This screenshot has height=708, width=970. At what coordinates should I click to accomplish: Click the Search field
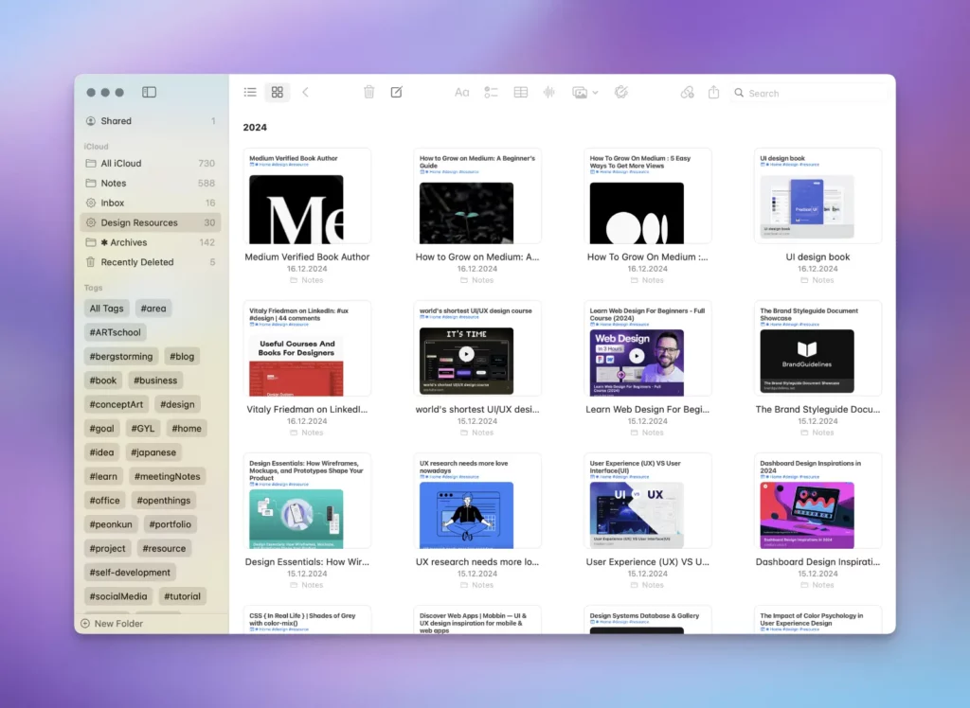tap(810, 93)
